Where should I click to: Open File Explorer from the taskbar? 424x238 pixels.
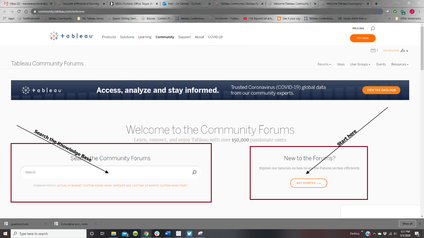click(x=114, y=234)
